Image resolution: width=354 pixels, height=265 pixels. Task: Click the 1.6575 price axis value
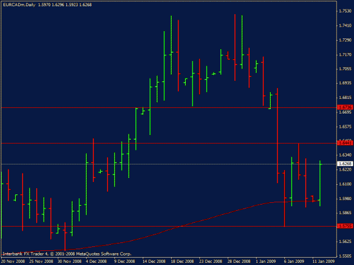(345, 127)
